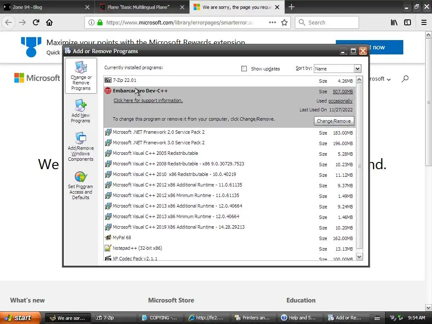432x324 pixels.
Task: Close the Zone 94 - Blog tab
Action: tap(87, 7)
